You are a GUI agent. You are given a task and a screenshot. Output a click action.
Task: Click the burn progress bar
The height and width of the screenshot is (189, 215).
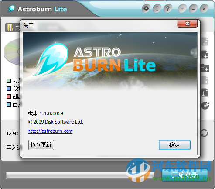click(80, 175)
